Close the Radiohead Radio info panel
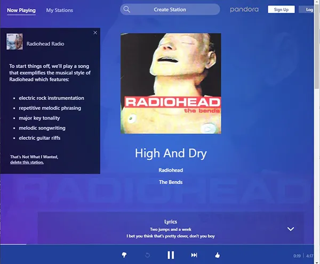320x264 pixels. click(x=95, y=32)
